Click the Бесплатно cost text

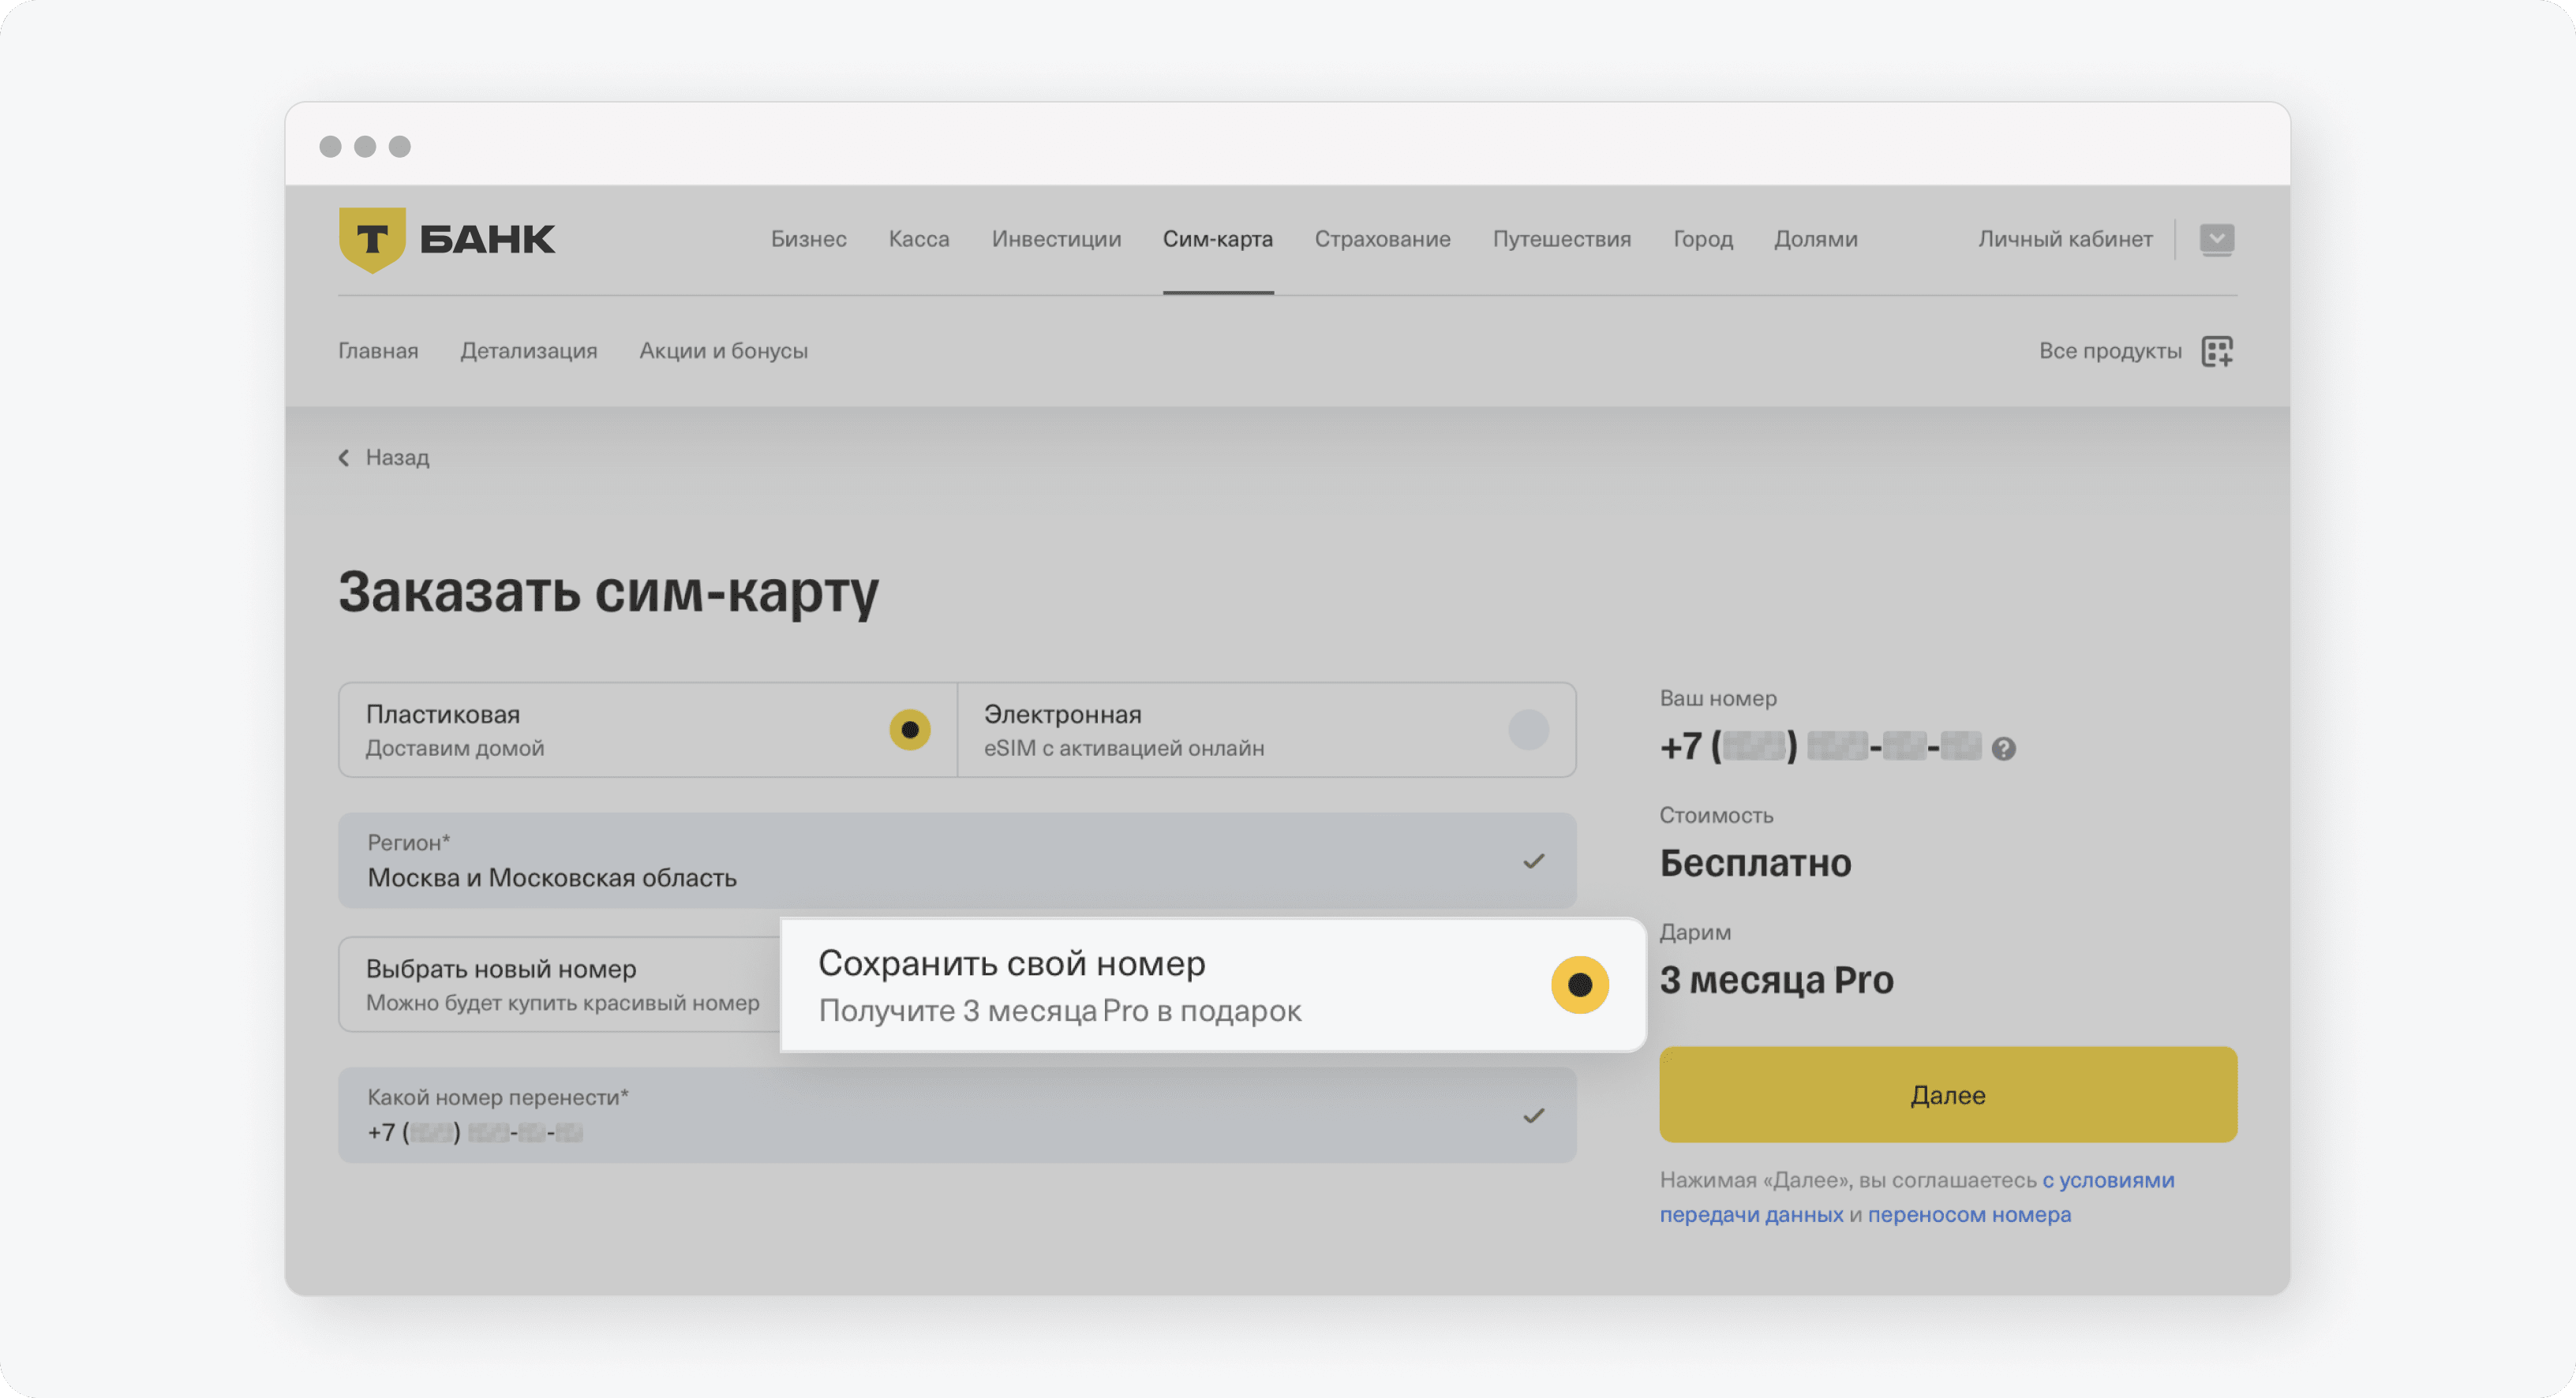(1755, 862)
